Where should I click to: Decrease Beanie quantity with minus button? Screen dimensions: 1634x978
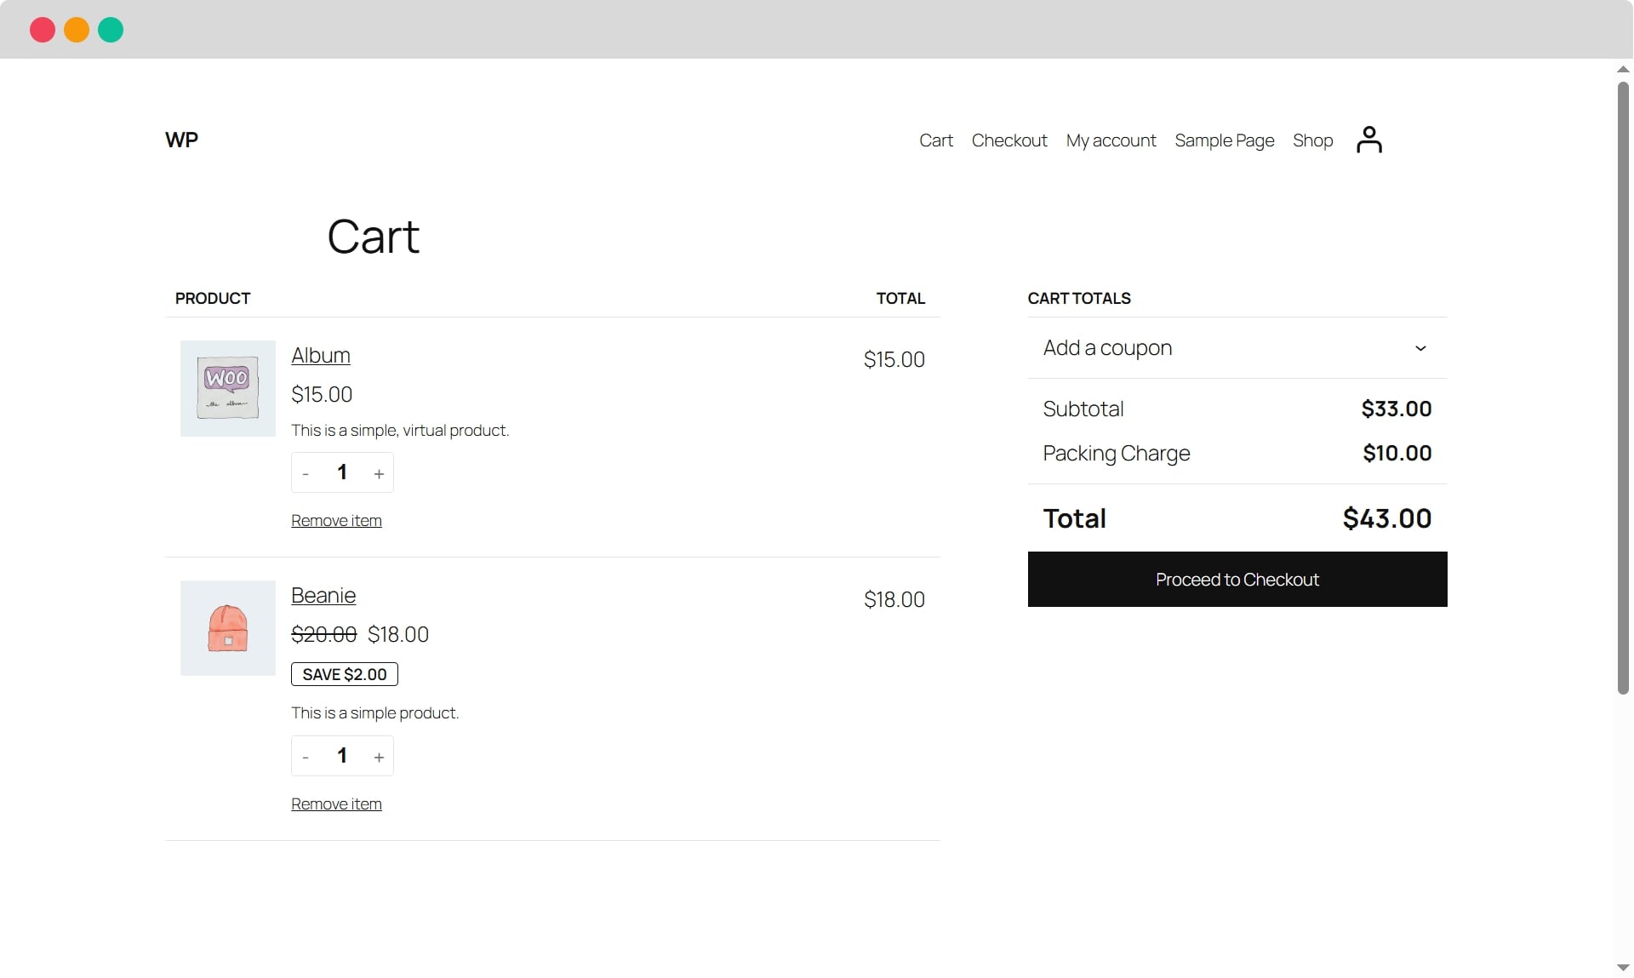pyautogui.click(x=305, y=756)
